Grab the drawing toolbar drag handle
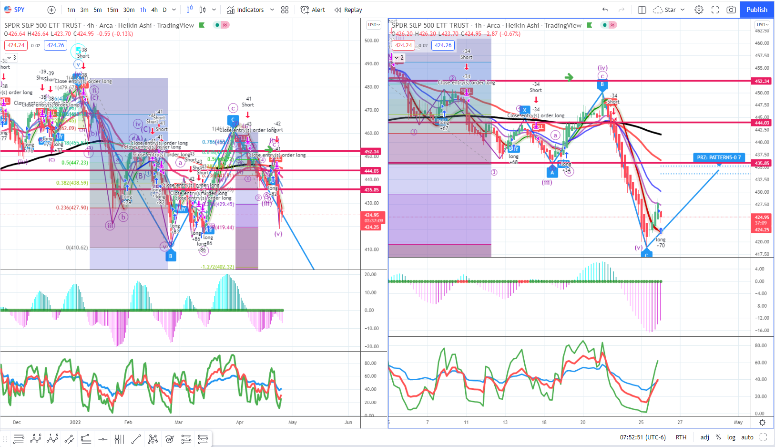Screen dimensions: 775x447 (5, 439)
